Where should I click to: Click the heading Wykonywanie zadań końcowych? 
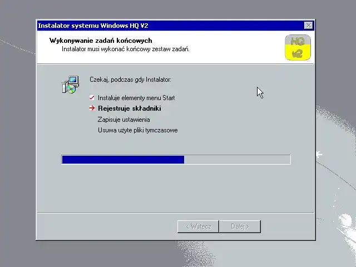[x=101, y=41]
